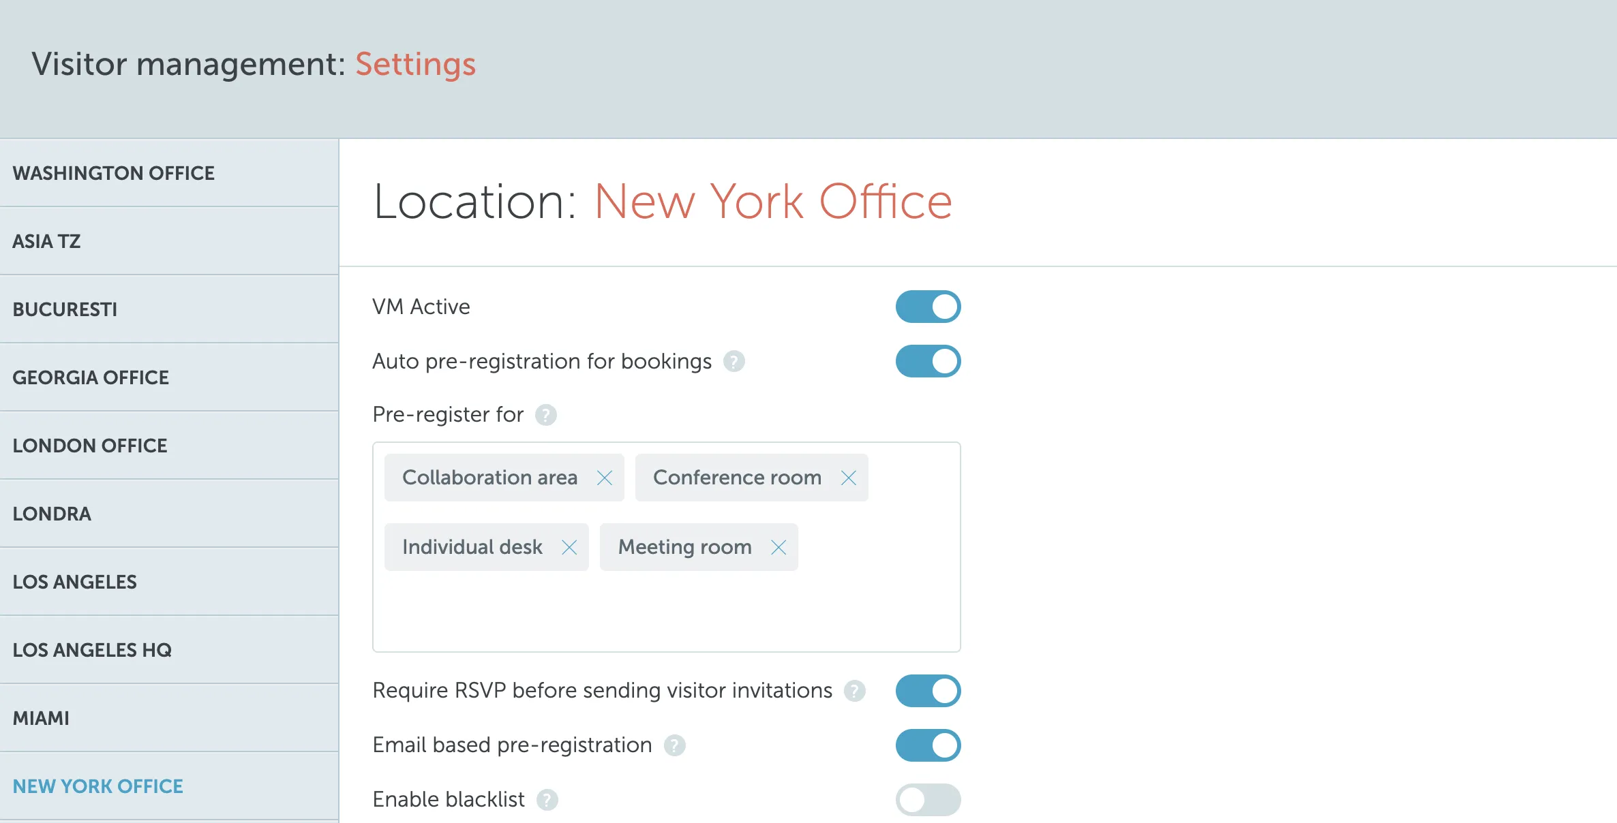Select the Miami location

(41, 717)
